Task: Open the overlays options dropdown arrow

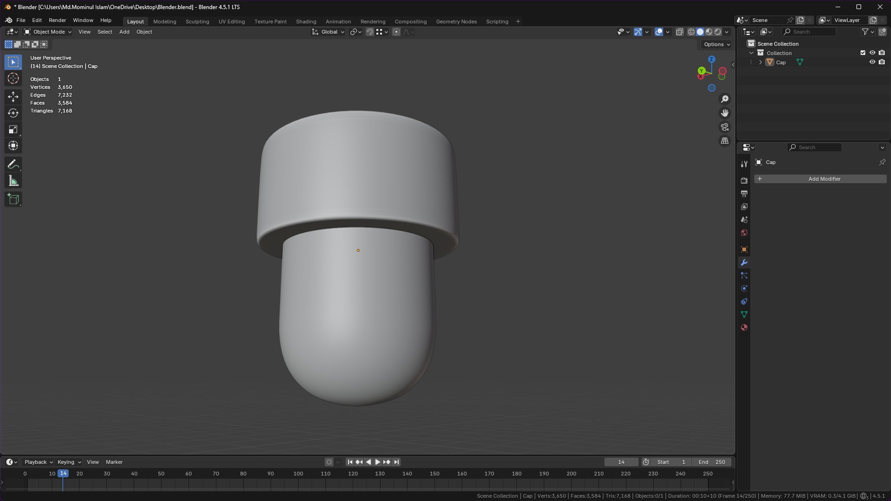Action: [668, 32]
